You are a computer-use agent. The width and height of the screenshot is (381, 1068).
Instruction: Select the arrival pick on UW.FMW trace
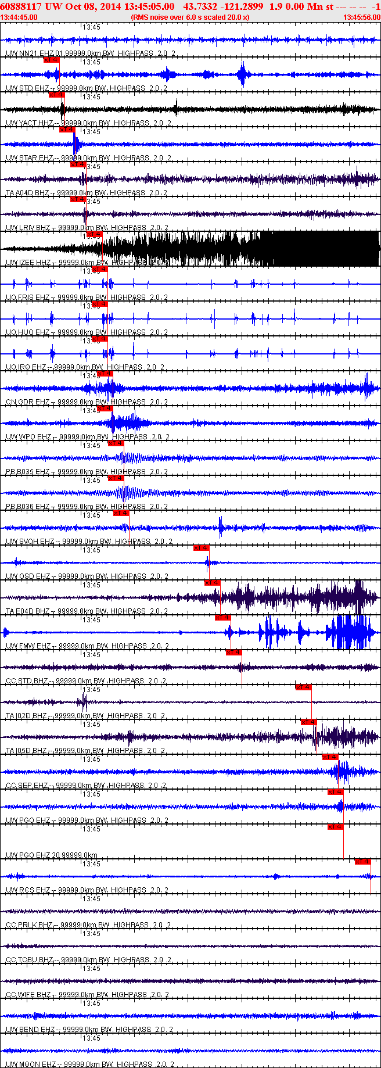coord(223,618)
